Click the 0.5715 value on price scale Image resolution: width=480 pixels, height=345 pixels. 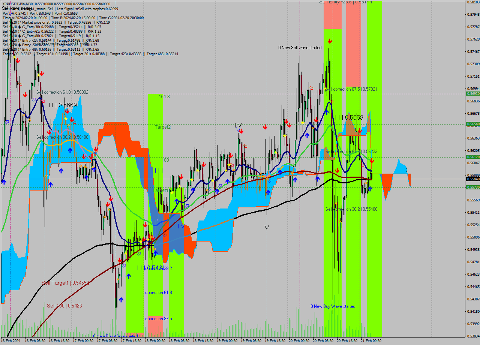point(473,76)
